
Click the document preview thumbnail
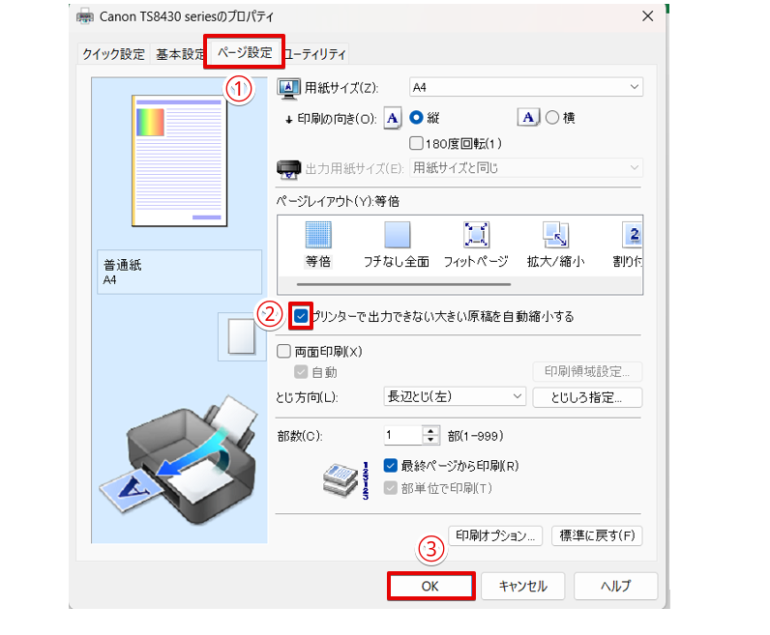(x=179, y=160)
